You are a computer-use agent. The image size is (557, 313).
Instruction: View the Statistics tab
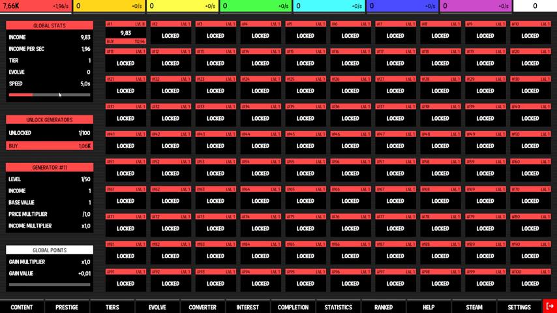click(x=338, y=307)
